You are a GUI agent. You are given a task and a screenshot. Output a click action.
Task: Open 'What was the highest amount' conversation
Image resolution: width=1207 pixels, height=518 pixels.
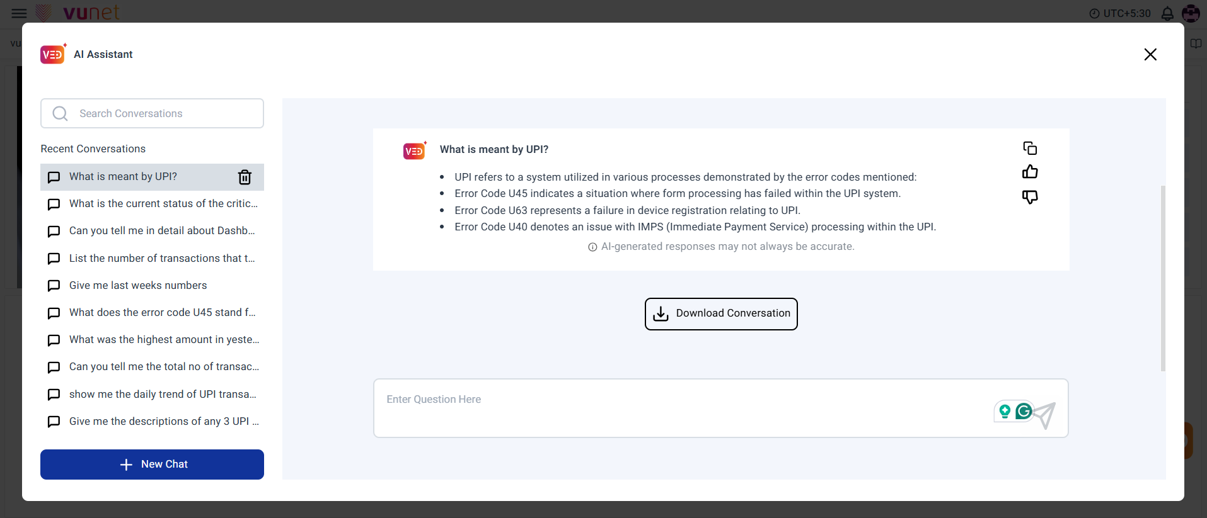164,340
